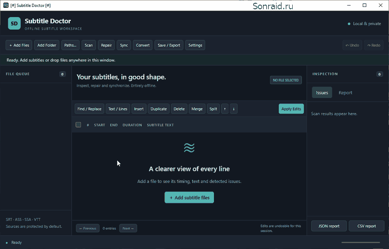Screen dimensions: 389x249
Task: Open Text / Lines tool
Action: coord(118,109)
